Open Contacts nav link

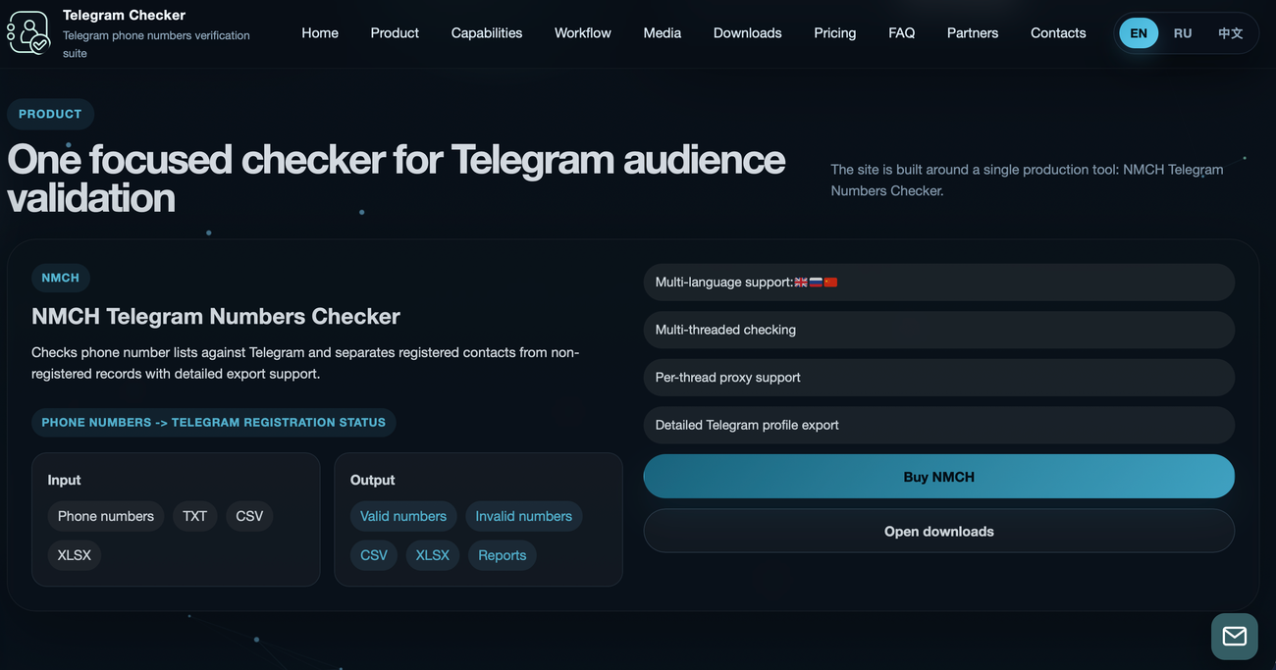pos(1058,33)
